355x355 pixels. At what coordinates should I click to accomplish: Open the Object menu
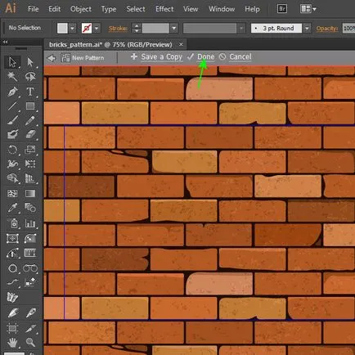point(81,9)
